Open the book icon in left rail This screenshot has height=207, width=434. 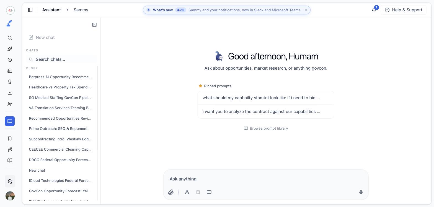click(10, 161)
